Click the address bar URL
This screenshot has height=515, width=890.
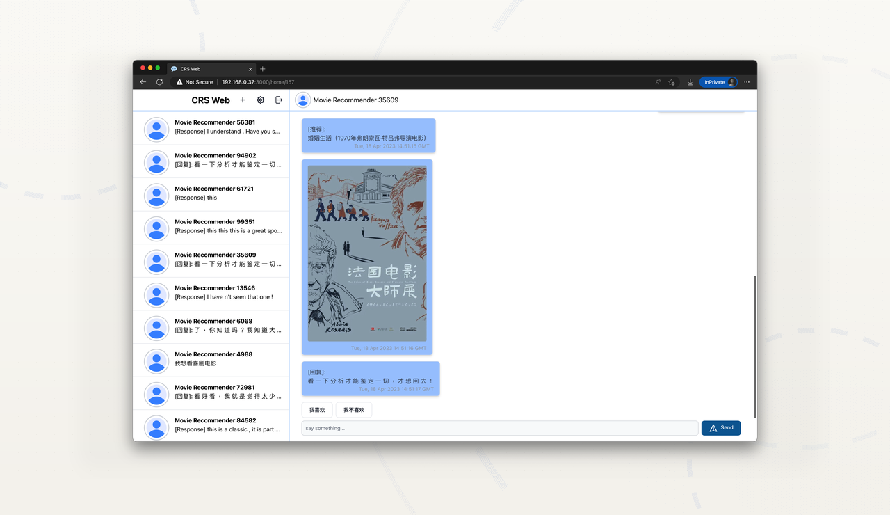pos(258,82)
